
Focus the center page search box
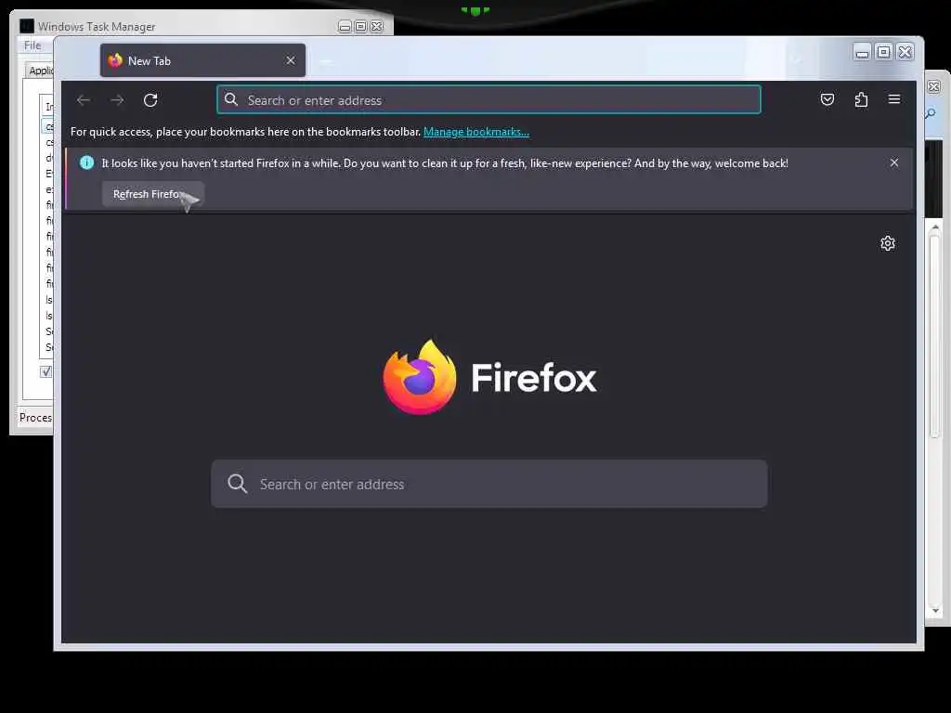pyautogui.click(x=489, y=484)
